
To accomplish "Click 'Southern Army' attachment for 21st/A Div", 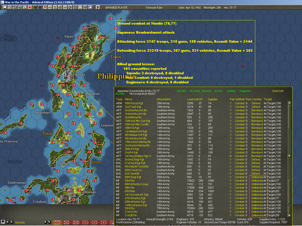I will (x=165, y=212).
